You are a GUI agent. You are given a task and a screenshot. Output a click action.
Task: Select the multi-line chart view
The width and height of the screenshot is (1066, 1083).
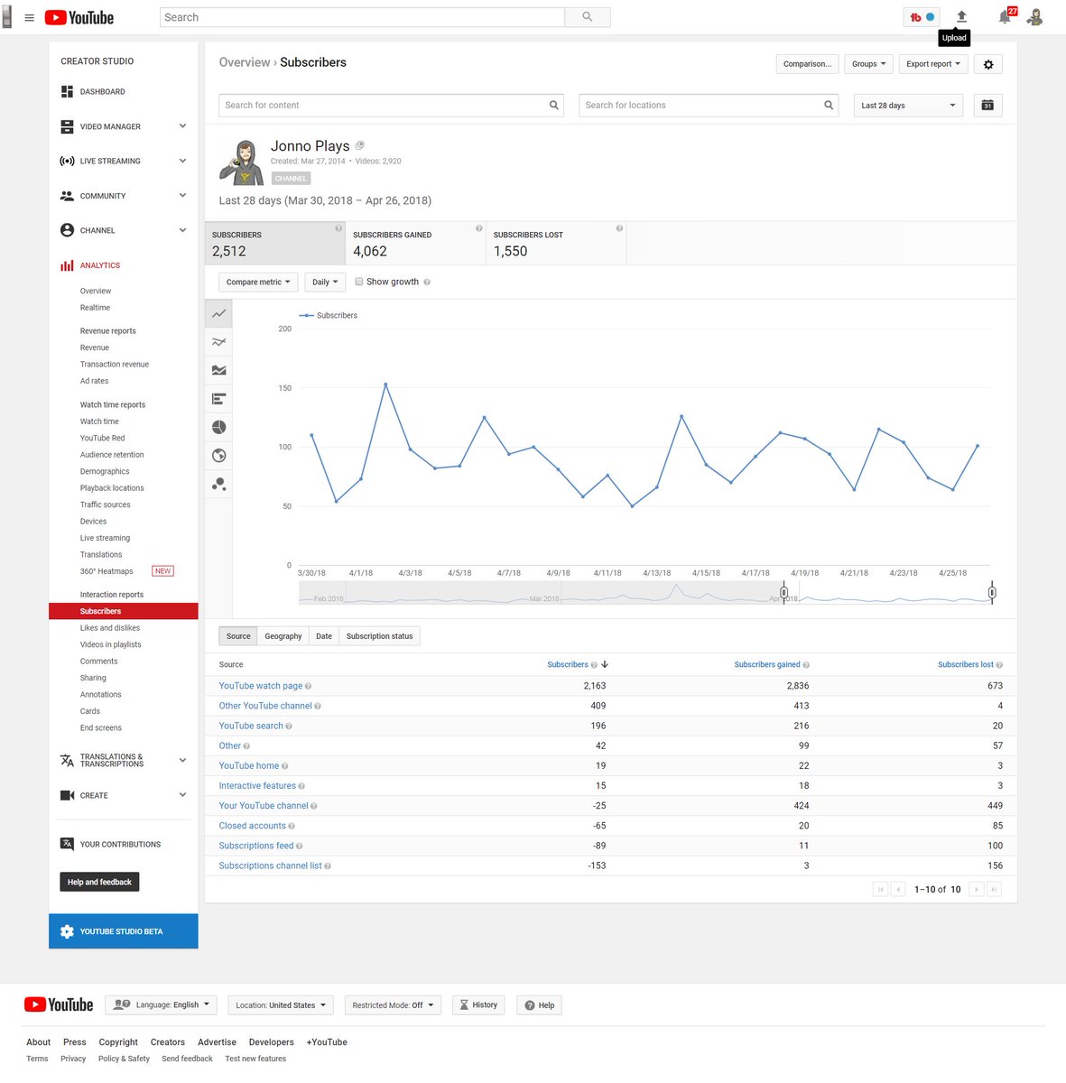click(218, 342)
